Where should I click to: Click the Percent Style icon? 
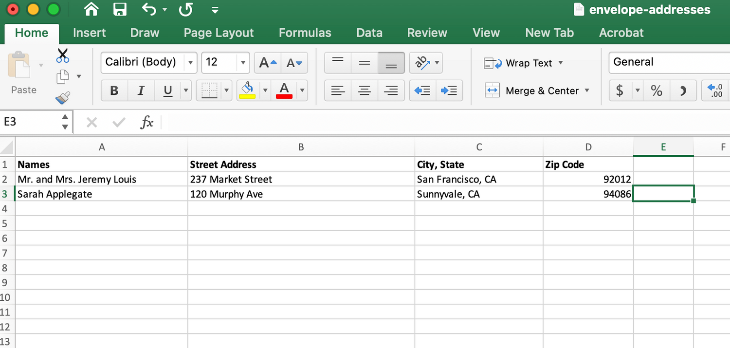657,91
